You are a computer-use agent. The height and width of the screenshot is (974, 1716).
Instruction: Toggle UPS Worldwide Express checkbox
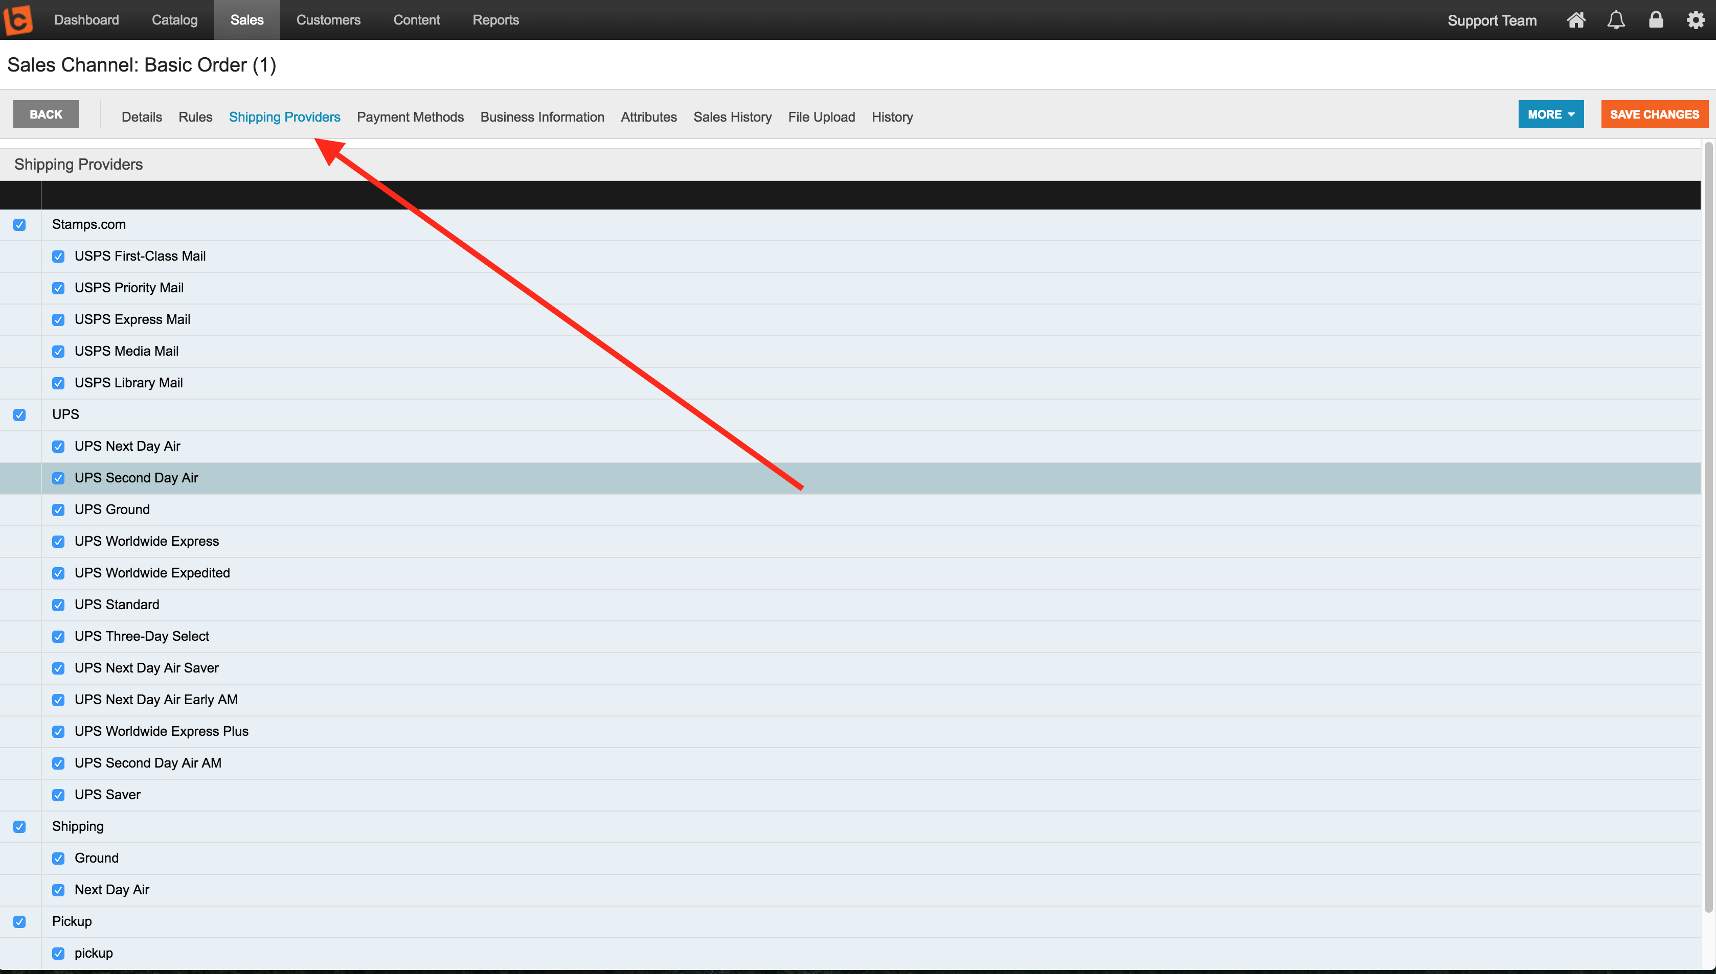coord(58,541)
